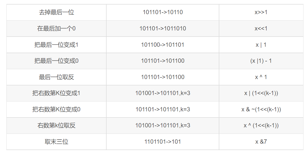This screenshot has height=153, width=308.
Task: Click the 'x ^ (1<<(k-1))' formula
Action: 261,125
